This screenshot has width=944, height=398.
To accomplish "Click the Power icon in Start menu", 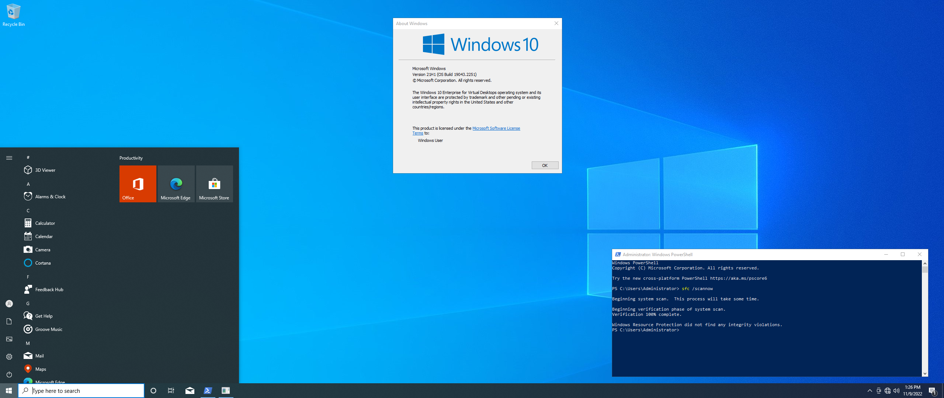I will coord(9,374).
